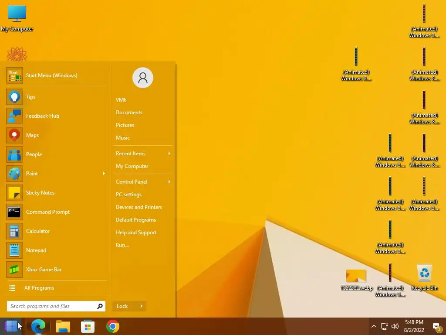Select the 1552582.webp desktop file
Viewport: 446px width, 335px height.
(356, 280)
